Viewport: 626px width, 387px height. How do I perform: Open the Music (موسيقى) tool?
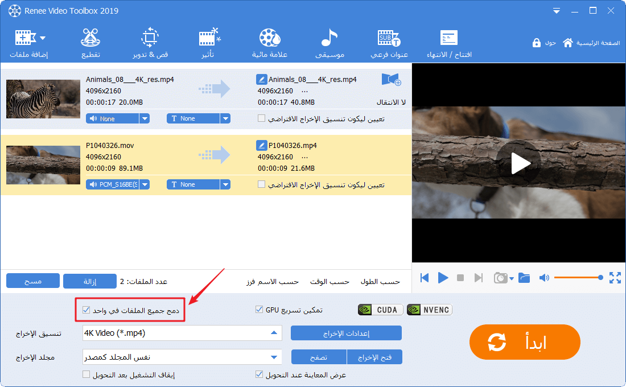(330, 43)
